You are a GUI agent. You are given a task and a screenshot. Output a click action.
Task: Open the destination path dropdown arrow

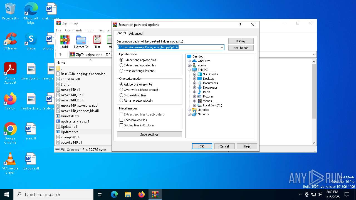pos(222,47)
